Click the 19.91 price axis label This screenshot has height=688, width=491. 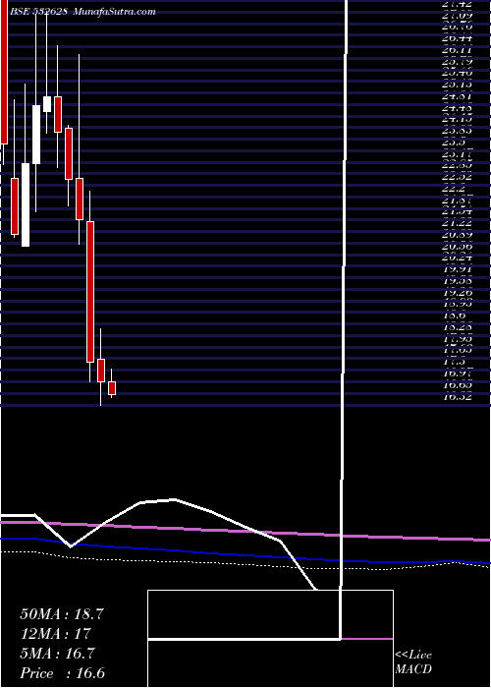(458, 269)
